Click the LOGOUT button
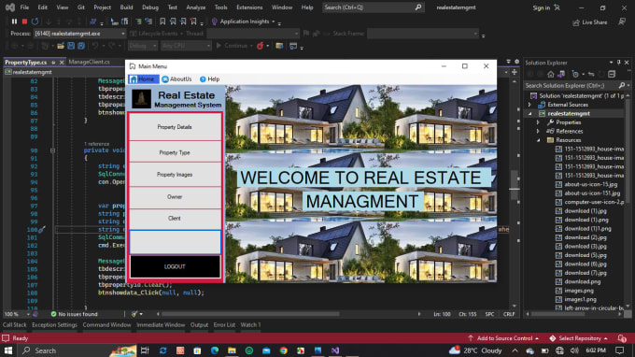The width and height of the screenshot is (635, 357). pyautogui.click(x=175, y=266)
